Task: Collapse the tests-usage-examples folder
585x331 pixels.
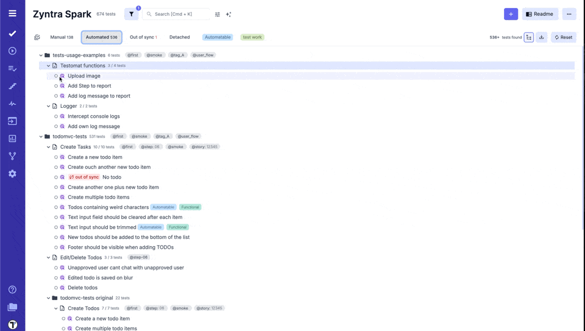Action: [41, 55]
